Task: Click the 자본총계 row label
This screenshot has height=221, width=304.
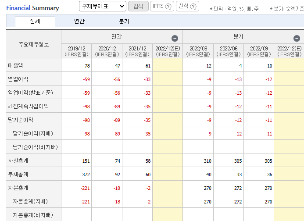Action: tap(18, 188)
